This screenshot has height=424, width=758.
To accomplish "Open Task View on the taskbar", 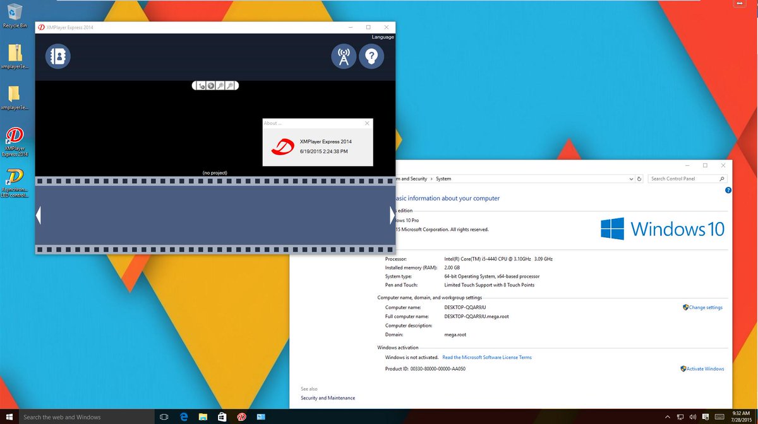I will coord(164,416).
